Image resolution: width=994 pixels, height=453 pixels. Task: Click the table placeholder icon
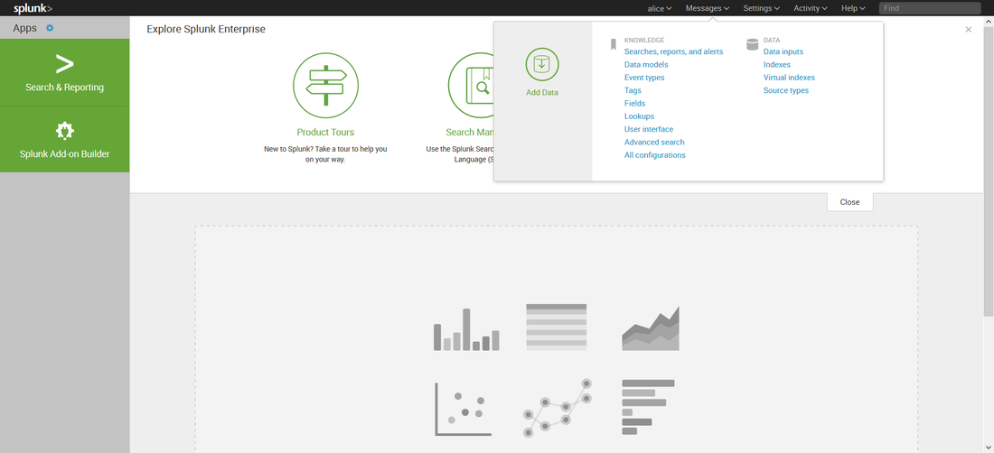tap(557, 327)
